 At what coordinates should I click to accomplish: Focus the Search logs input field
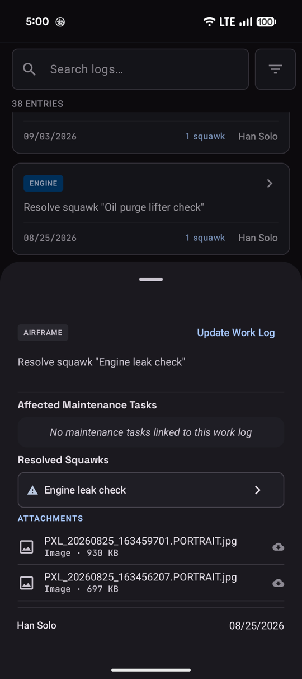pyautogui.click(x=130, y=69)
